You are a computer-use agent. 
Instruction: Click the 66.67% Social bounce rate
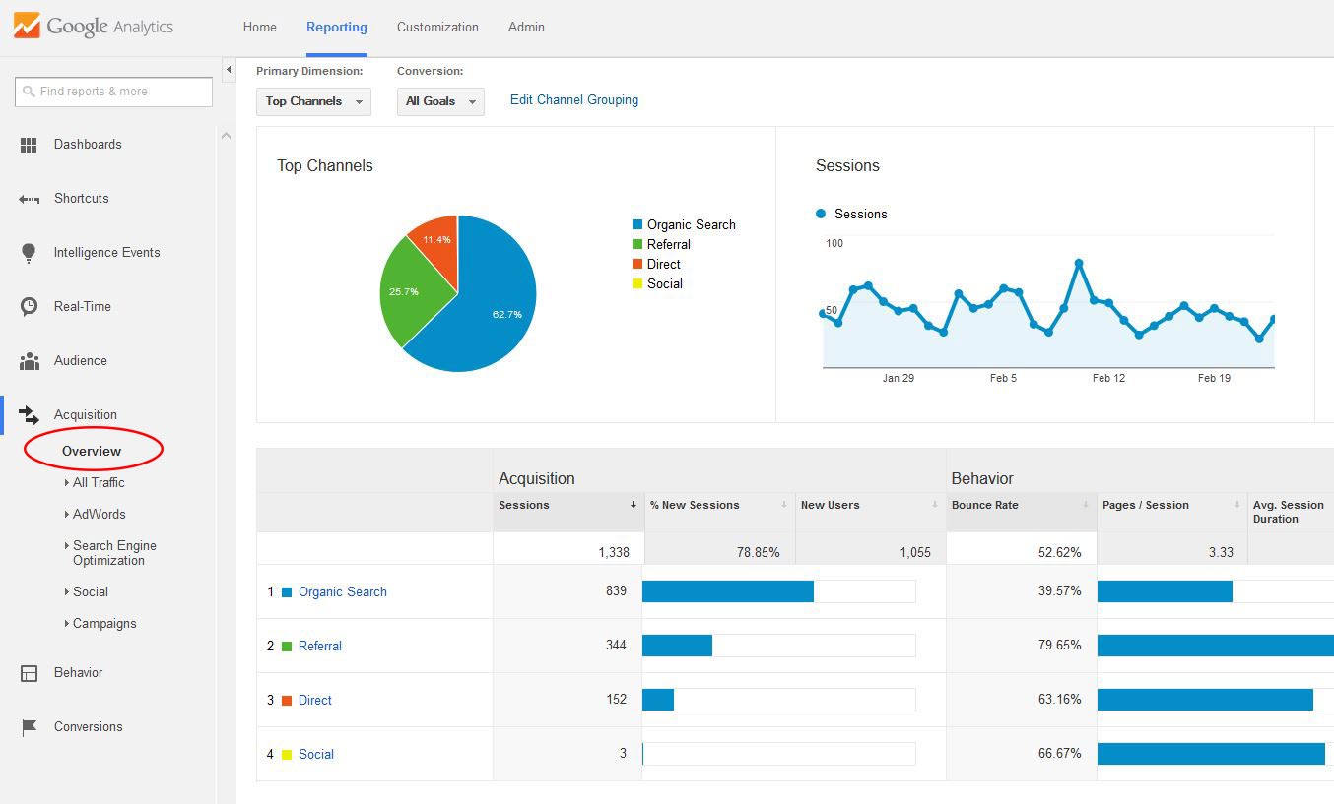pos(1059,754)
